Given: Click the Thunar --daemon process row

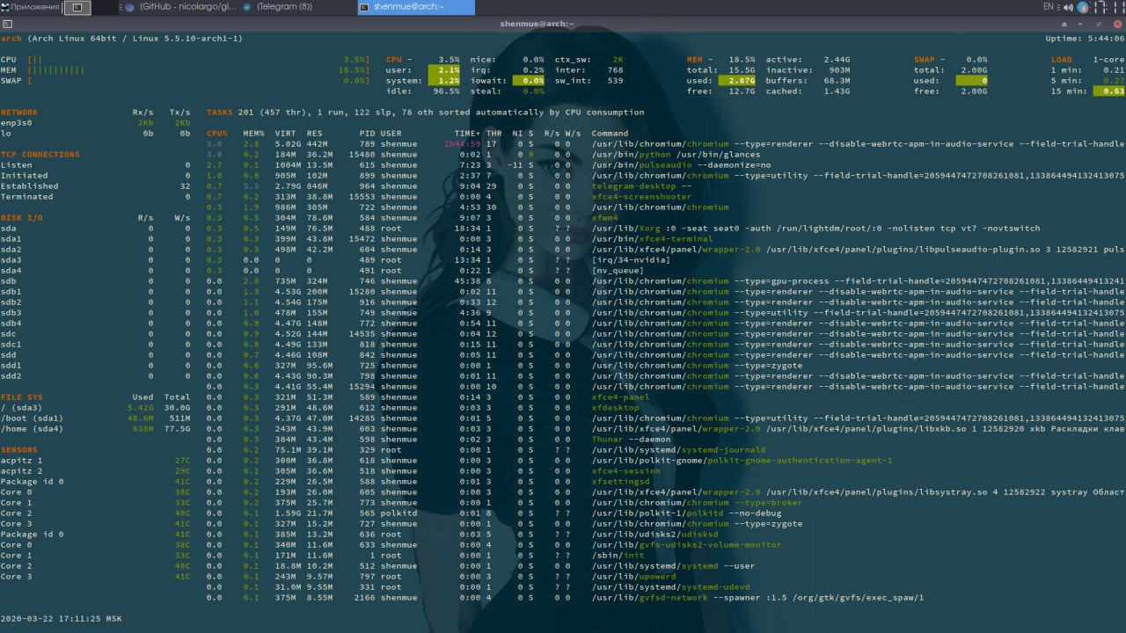Looking at the screenshot, I should [666, 440].
